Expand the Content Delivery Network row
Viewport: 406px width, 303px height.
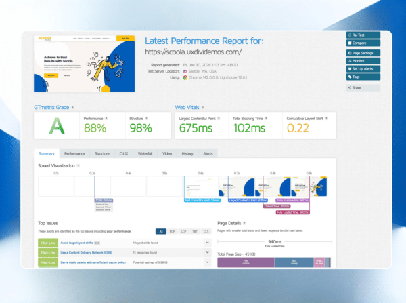(x=208, y=252)
